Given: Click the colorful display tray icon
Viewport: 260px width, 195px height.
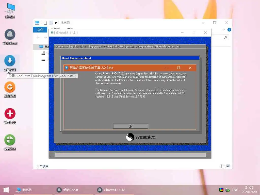Looking at the screenshot, I should tap(221, 190).
